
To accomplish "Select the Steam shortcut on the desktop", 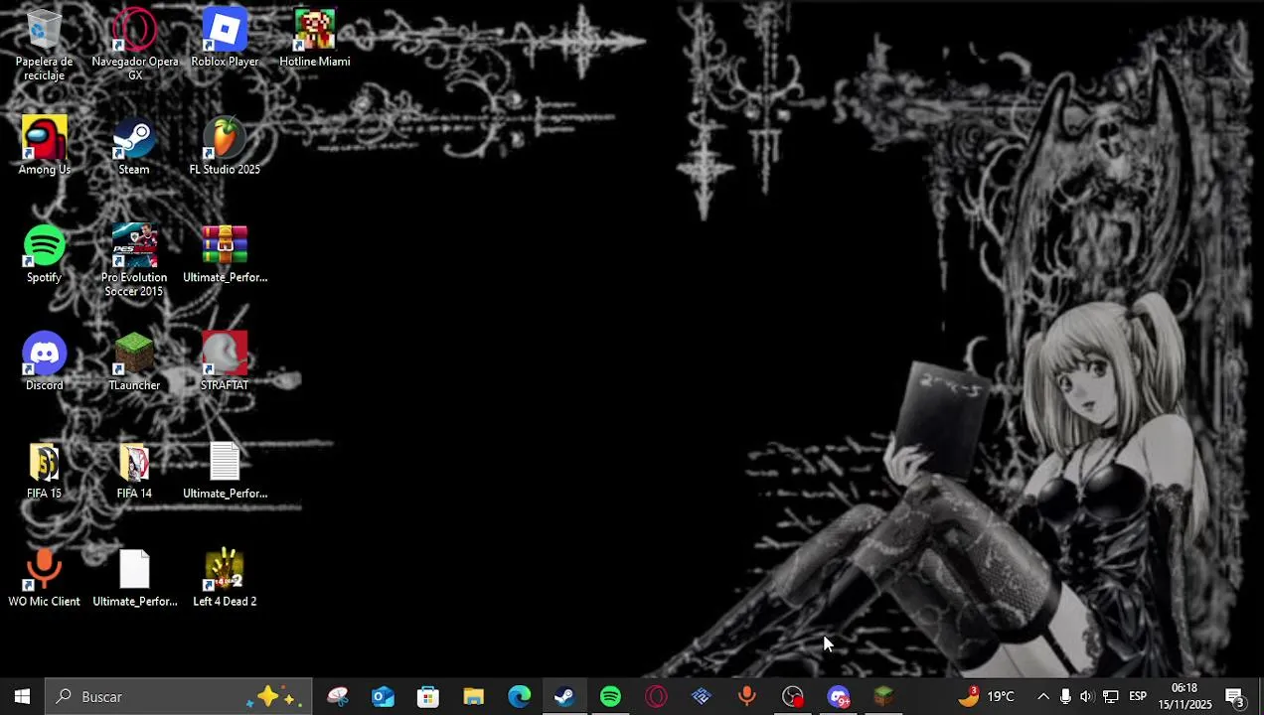I will [134, 147].
